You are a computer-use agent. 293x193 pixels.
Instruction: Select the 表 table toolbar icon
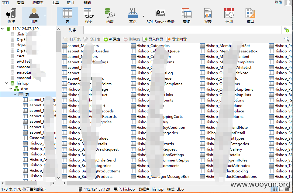point(67,16)
